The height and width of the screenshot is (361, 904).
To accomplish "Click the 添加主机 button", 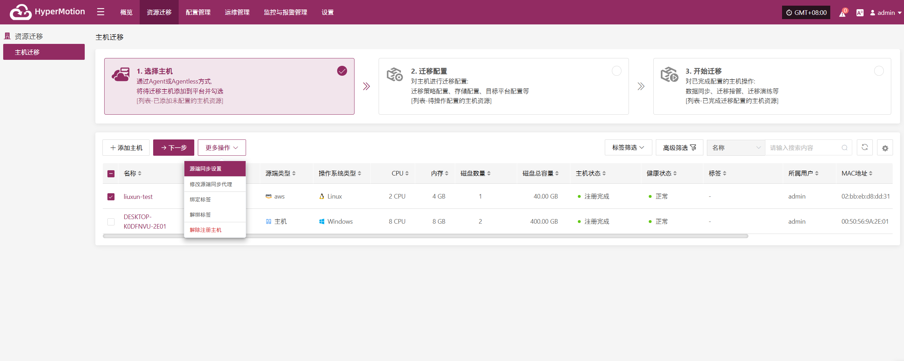I will click(126, 148).
